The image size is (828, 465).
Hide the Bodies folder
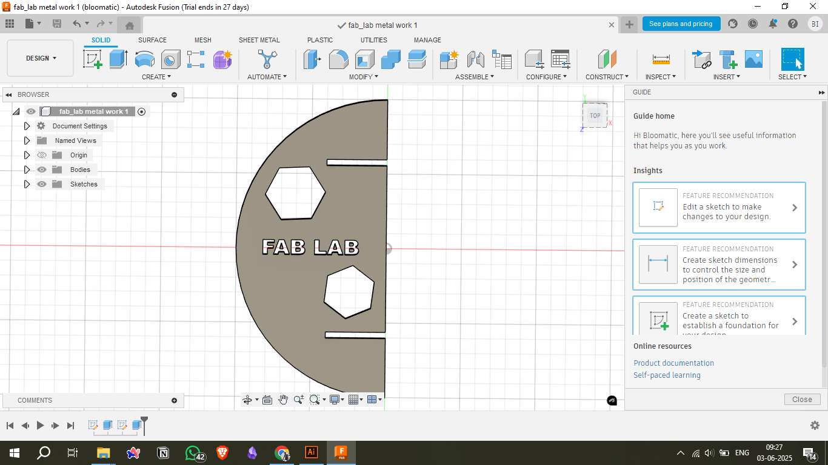42,170
